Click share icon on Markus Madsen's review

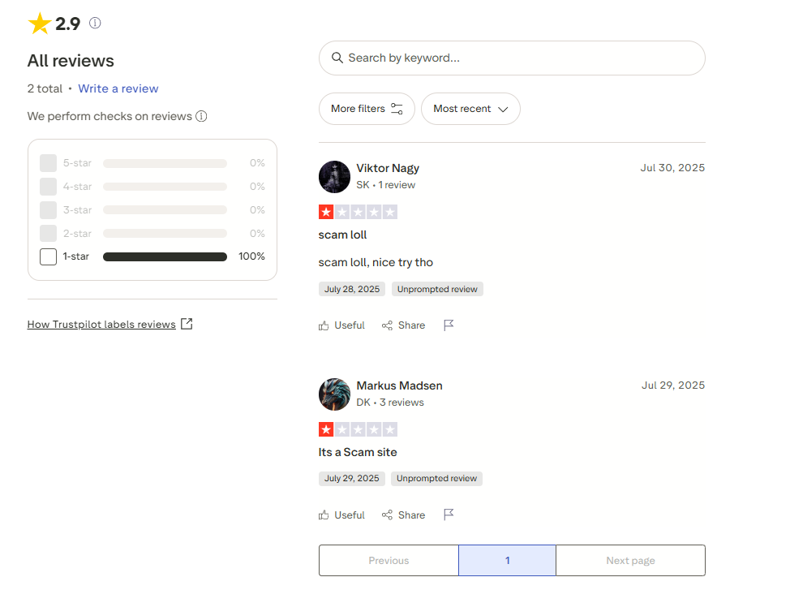point(387,515)
